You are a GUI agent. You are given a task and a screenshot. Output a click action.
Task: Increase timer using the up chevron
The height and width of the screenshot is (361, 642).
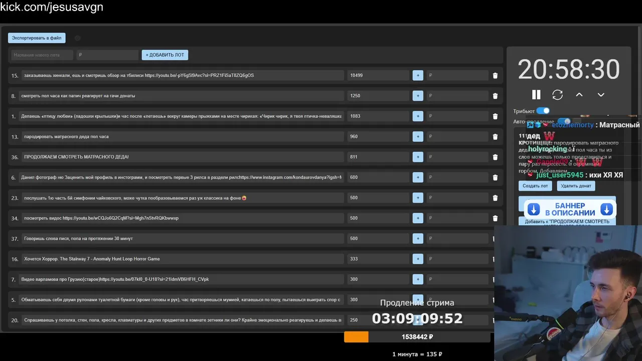[579, 95]
